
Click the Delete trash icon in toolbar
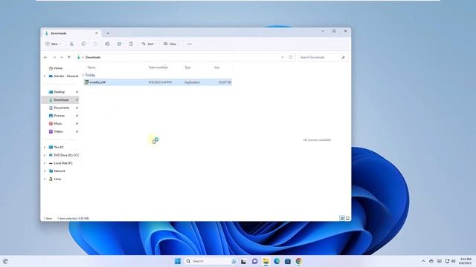pos(131,44)
